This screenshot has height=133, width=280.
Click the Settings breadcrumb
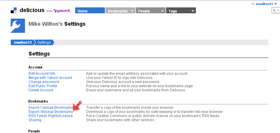[44, 43]
